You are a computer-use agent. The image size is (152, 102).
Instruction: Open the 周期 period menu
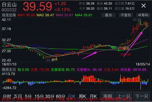point(108,96)
